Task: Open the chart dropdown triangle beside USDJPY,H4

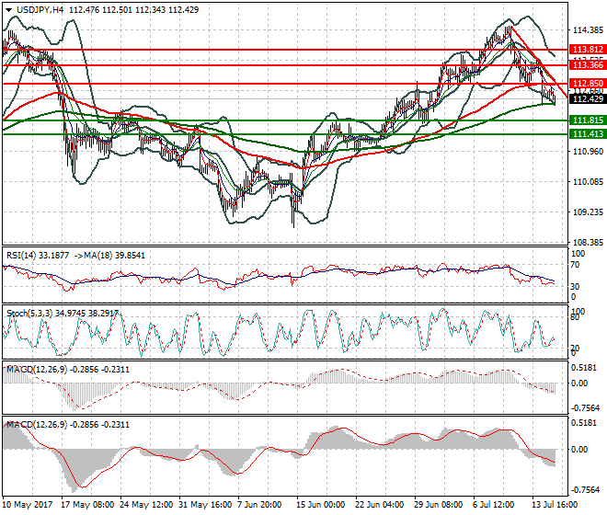Action: pos(9,10)
